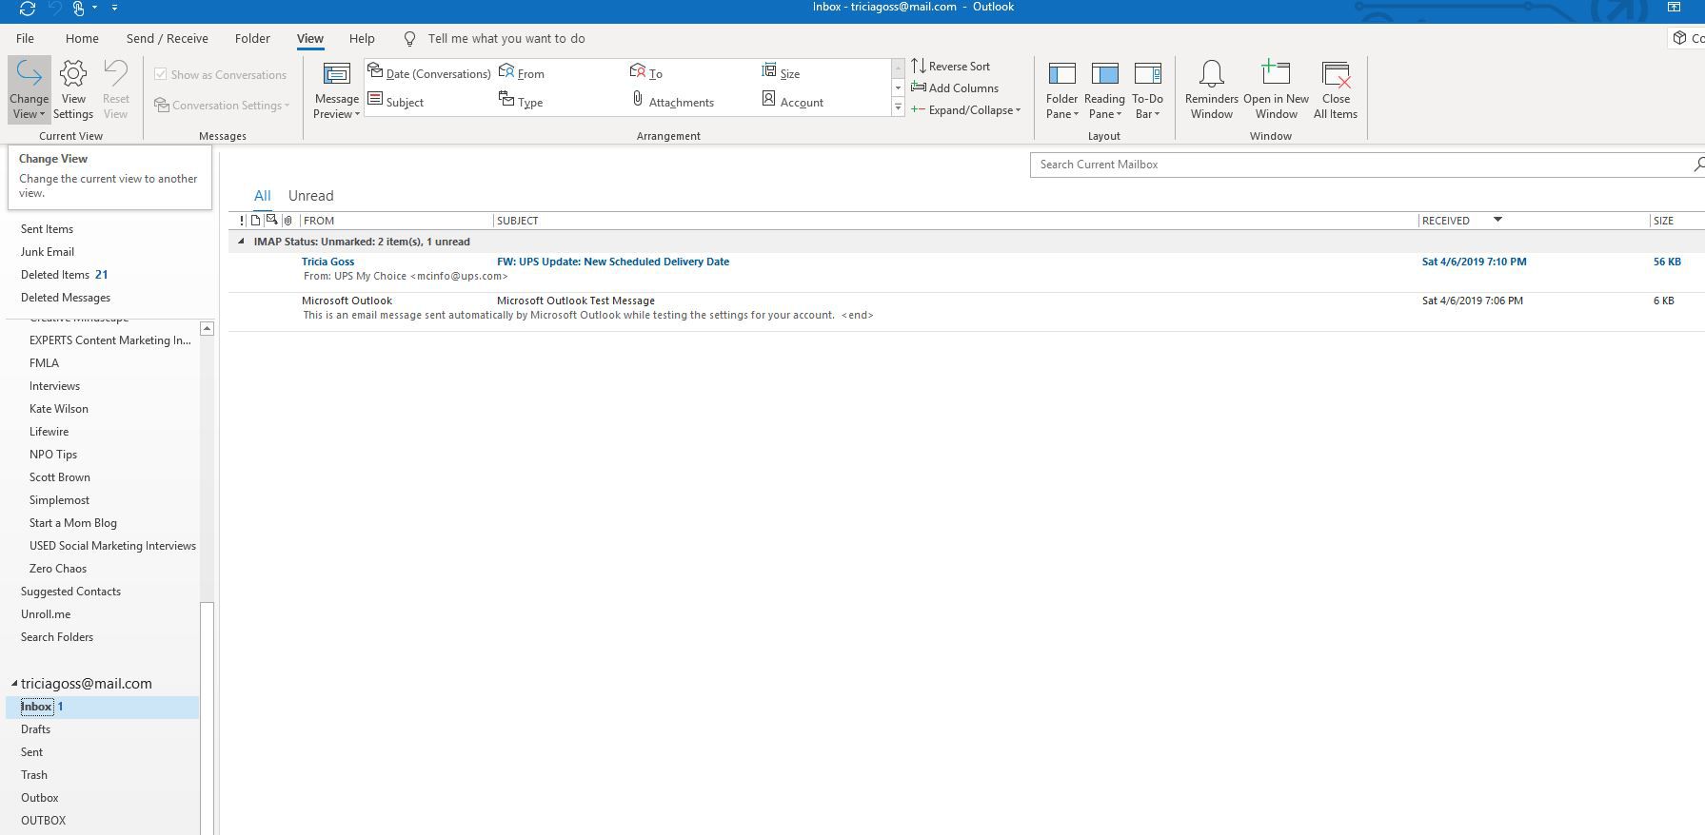Collapse the IMAP Status Unmarked group
The height and width of the screenshot is (835, 1705).
[x=241, y=242]
